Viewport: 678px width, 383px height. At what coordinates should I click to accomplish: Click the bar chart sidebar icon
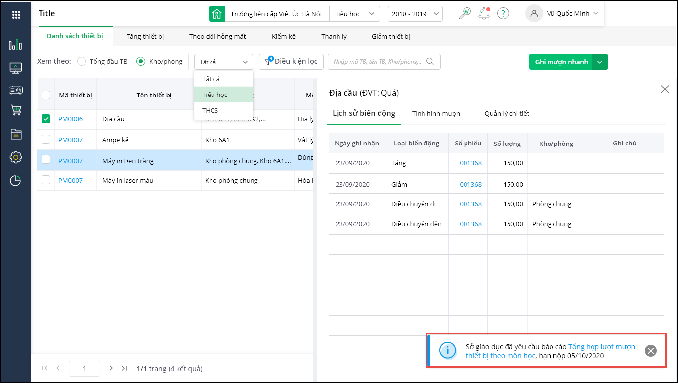(16, 45)
